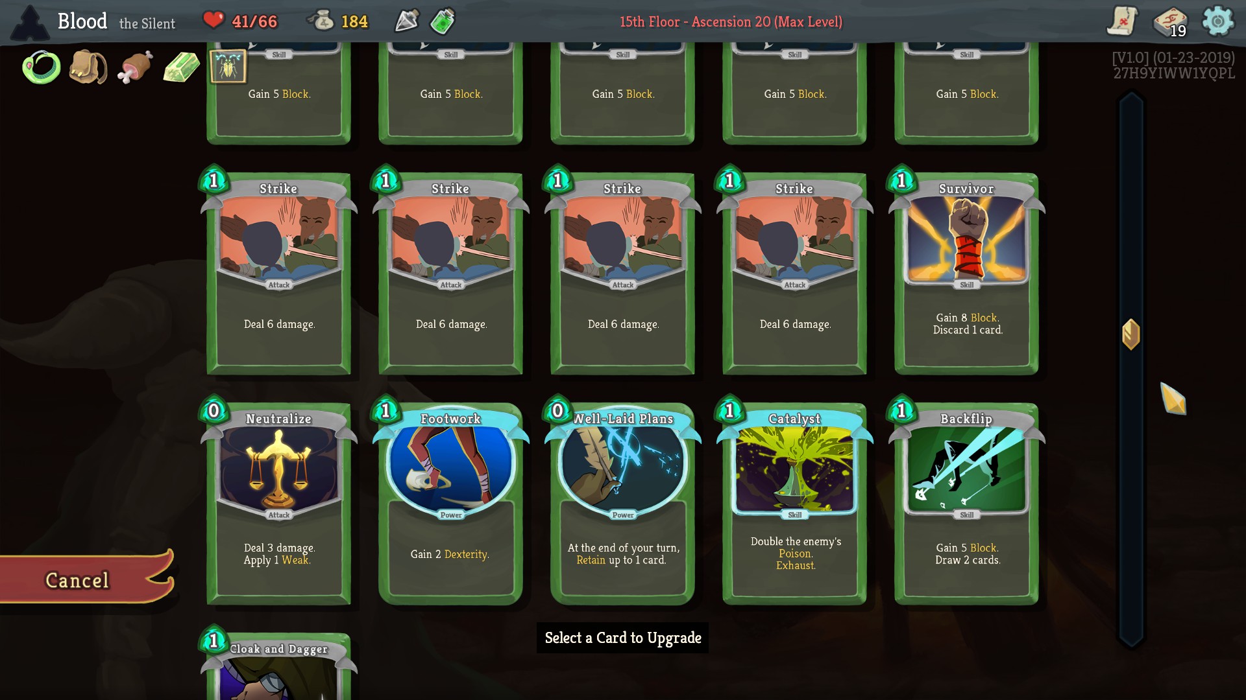The width and height of the screenshot is (1246, 700).
Task: Inspect the Meat on the Bone relic
Action: 135,67
